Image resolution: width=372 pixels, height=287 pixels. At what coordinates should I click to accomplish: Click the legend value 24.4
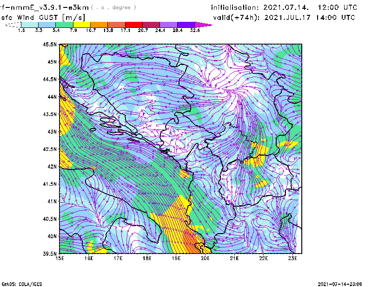coord(160,30)
